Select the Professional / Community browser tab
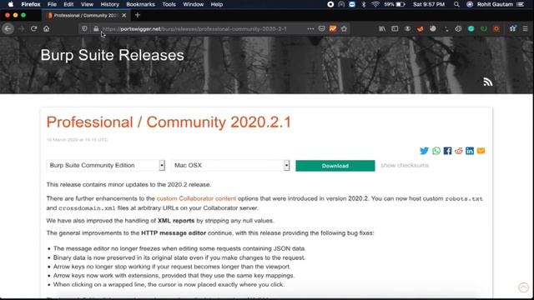Viewport: 534px width, 300px height. 87,15
